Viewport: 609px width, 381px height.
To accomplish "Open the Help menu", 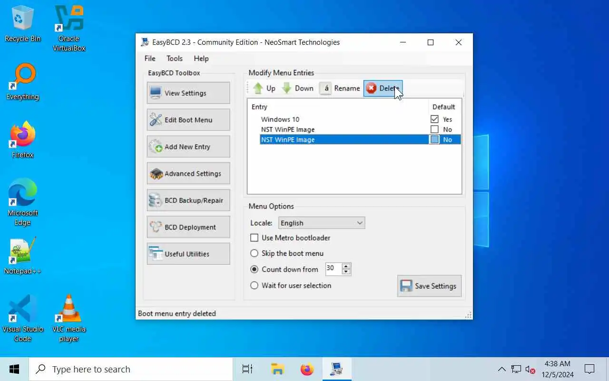I will point(201,58).
